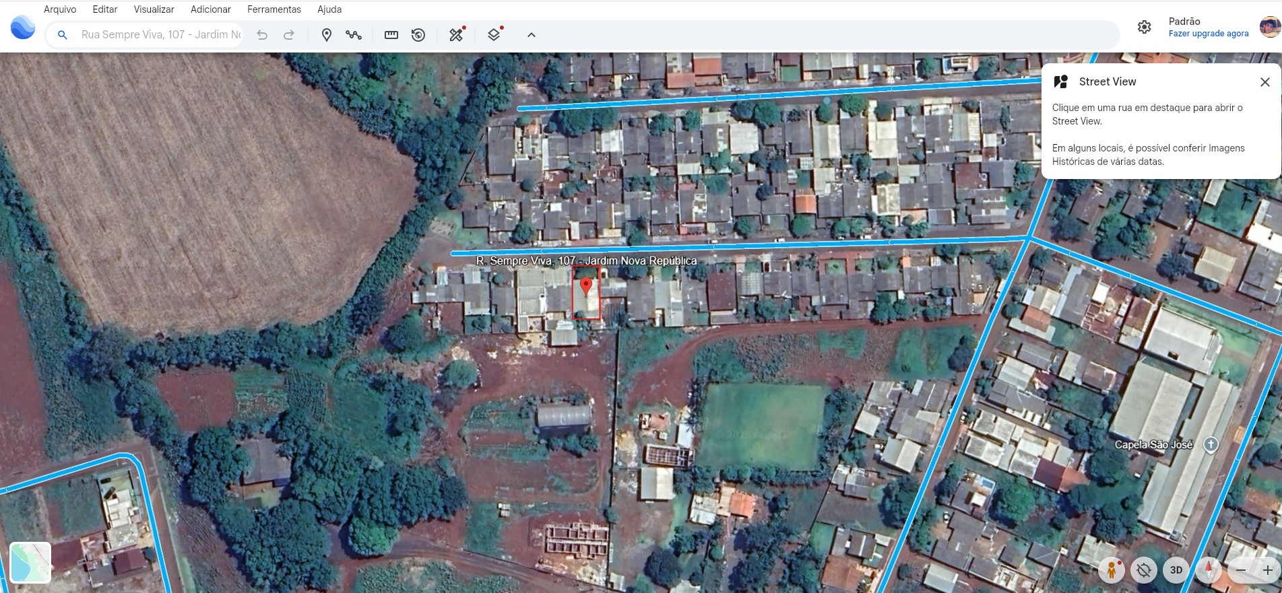Click the undo arrow icon
This screenshot has width=1282, height=593.
click(x=262, y=35)
